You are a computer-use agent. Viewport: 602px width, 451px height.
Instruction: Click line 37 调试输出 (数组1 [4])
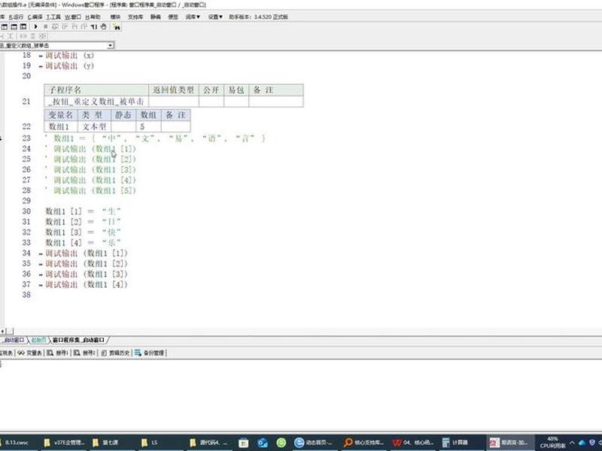[87, 285]
